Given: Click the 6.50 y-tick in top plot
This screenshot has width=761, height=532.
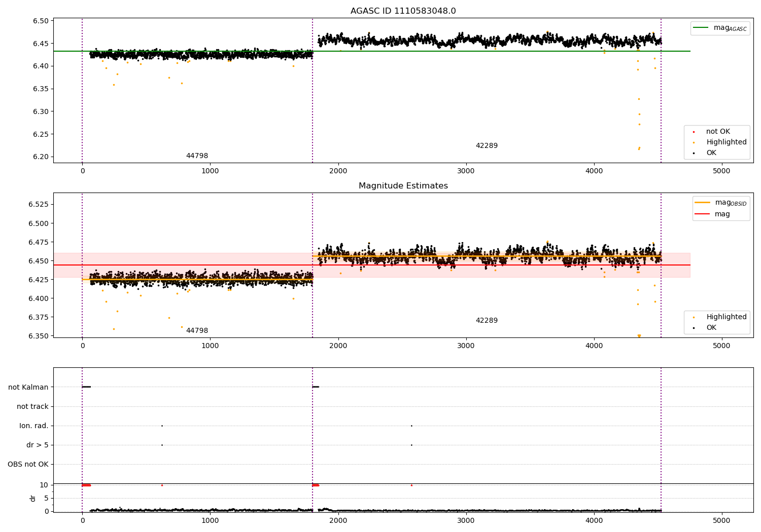Looking at the screenshot, I should pos(41,21).
